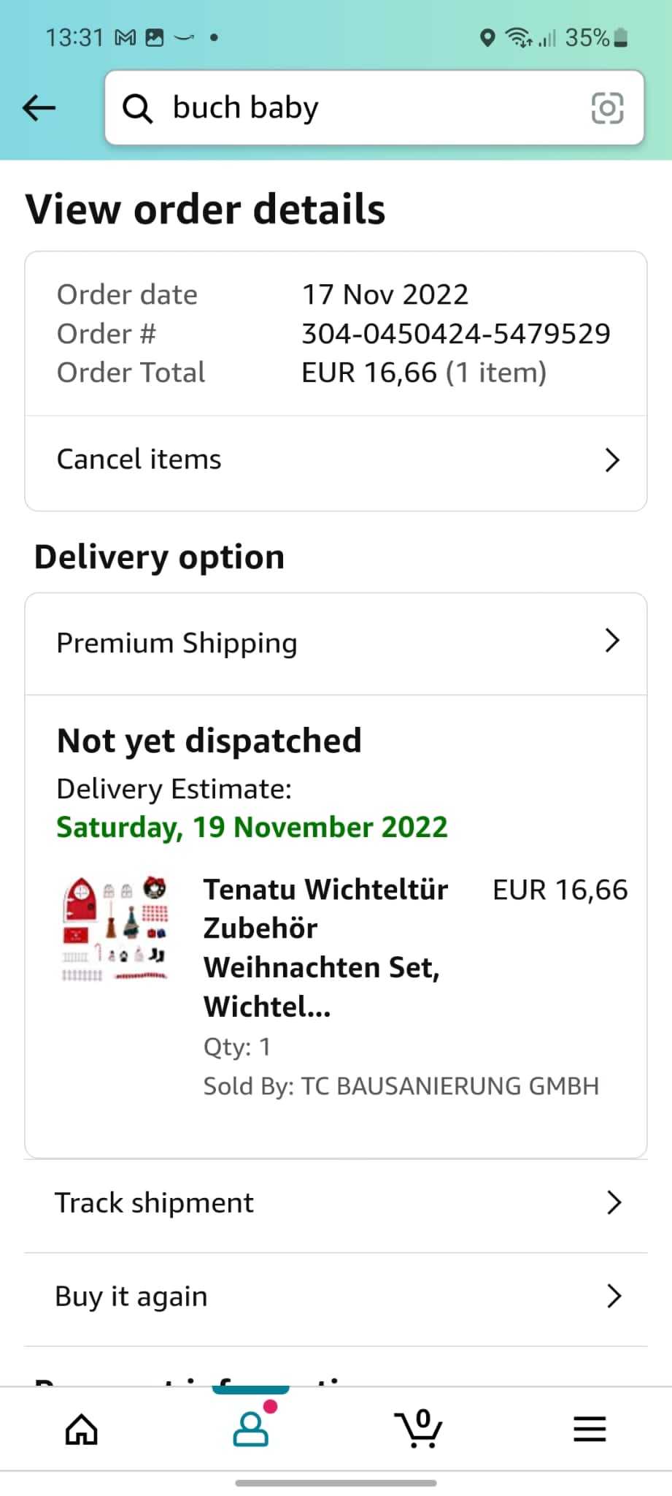Expand Buy it again chevron
Viewport: 672px width, 1496px height.
click(614, 1296)
